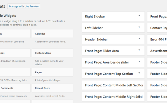
Task: Expand Content Middle Right Section arrow
Action: [x=139, y=96]
